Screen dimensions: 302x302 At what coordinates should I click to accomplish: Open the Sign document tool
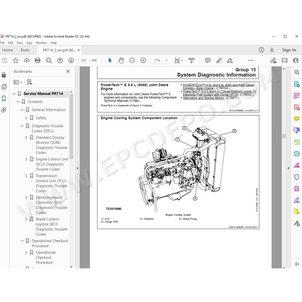(230, 60)
